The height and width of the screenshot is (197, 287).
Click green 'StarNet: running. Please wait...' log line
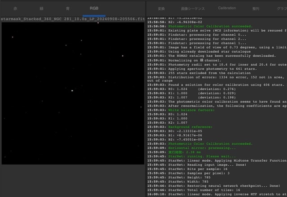pos(191,156)
